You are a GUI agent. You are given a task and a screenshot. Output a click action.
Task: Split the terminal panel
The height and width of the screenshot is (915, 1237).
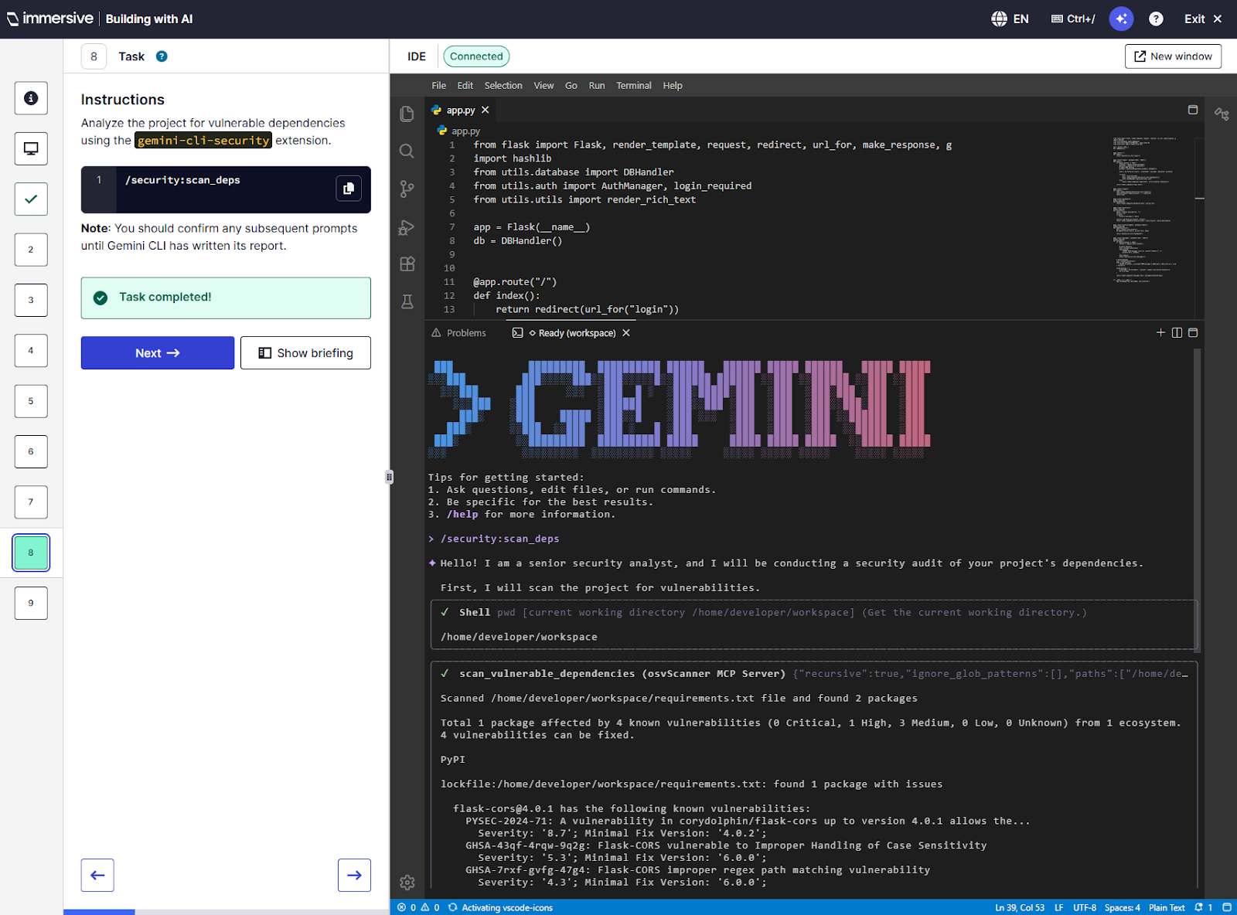tap(1177, 333)
